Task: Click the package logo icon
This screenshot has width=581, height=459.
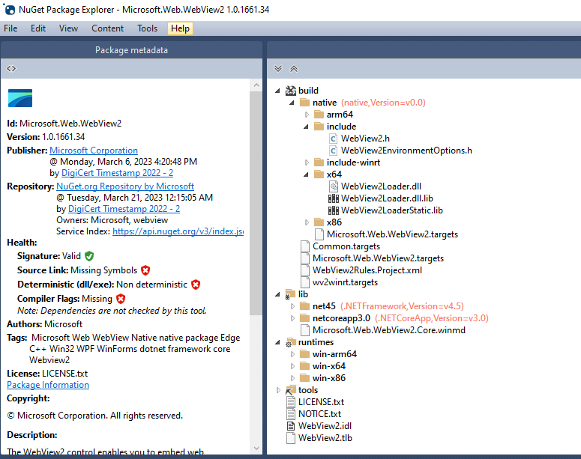Action: click(x=20, y=98)
